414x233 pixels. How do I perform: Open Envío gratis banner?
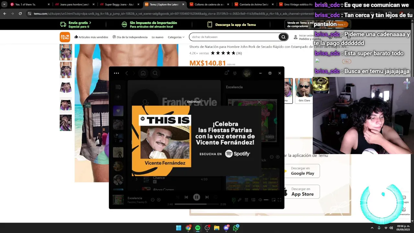[76, 25]
